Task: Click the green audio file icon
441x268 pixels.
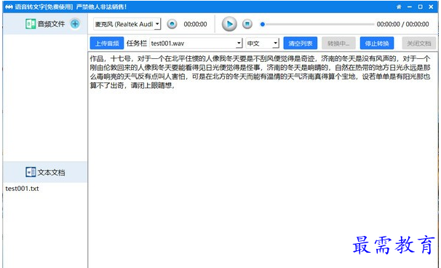Action: (31, 24)
